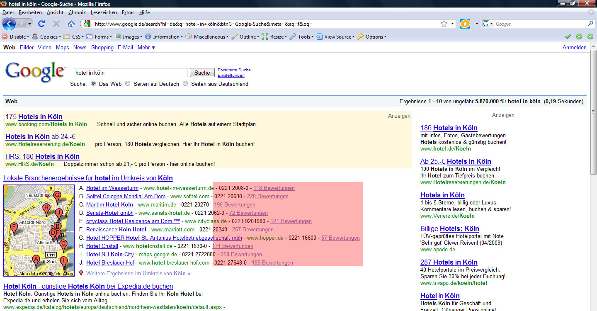The width and height of the screenshot is (597, 311).
Task: Open the Hilfe menu
Action: [x=145, y=12]
